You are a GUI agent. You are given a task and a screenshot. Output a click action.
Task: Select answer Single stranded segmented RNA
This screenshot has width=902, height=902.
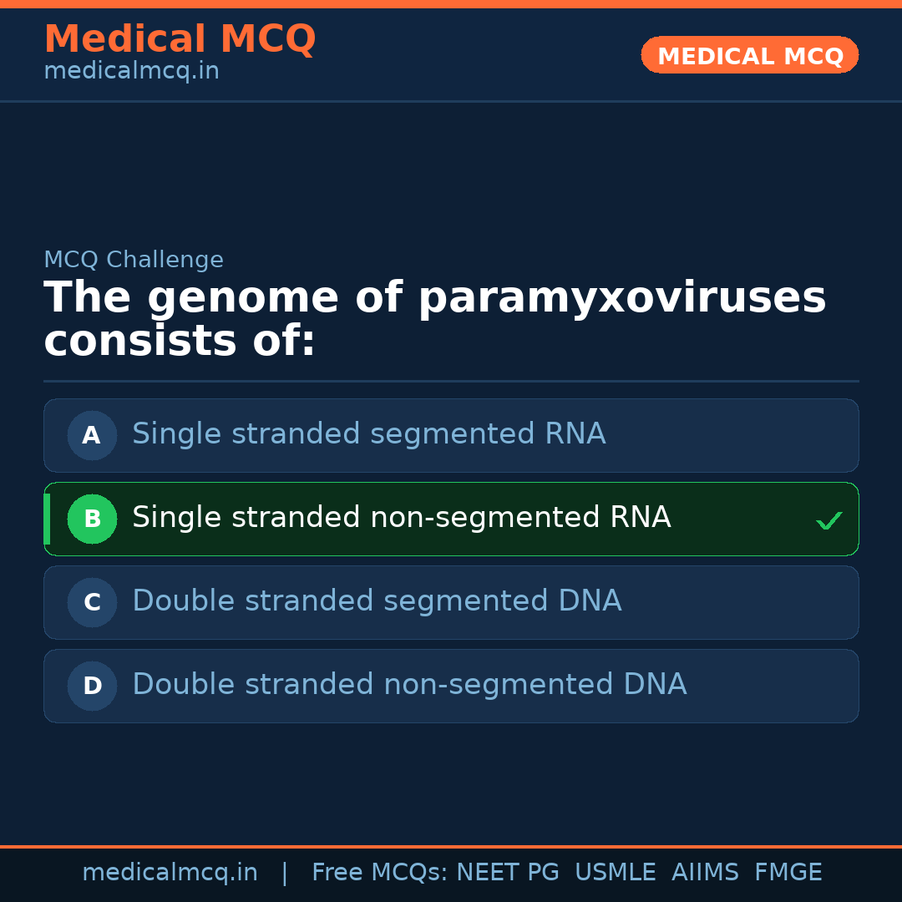click(x=368, y=434)
